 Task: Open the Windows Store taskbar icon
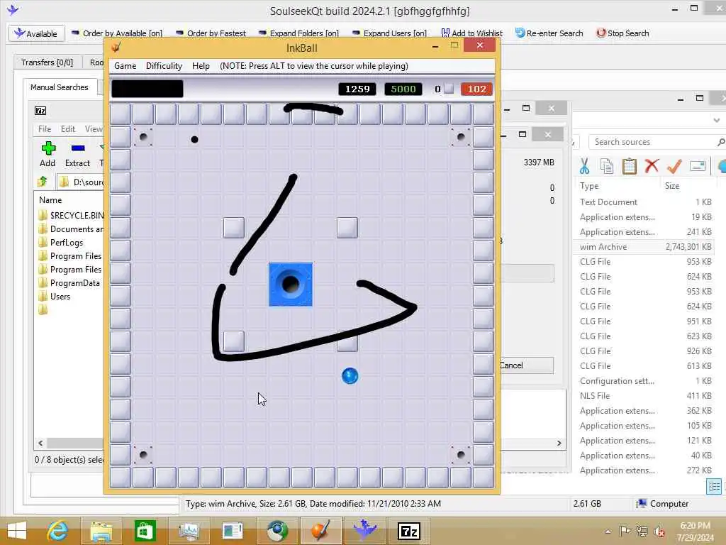(145, 531)
